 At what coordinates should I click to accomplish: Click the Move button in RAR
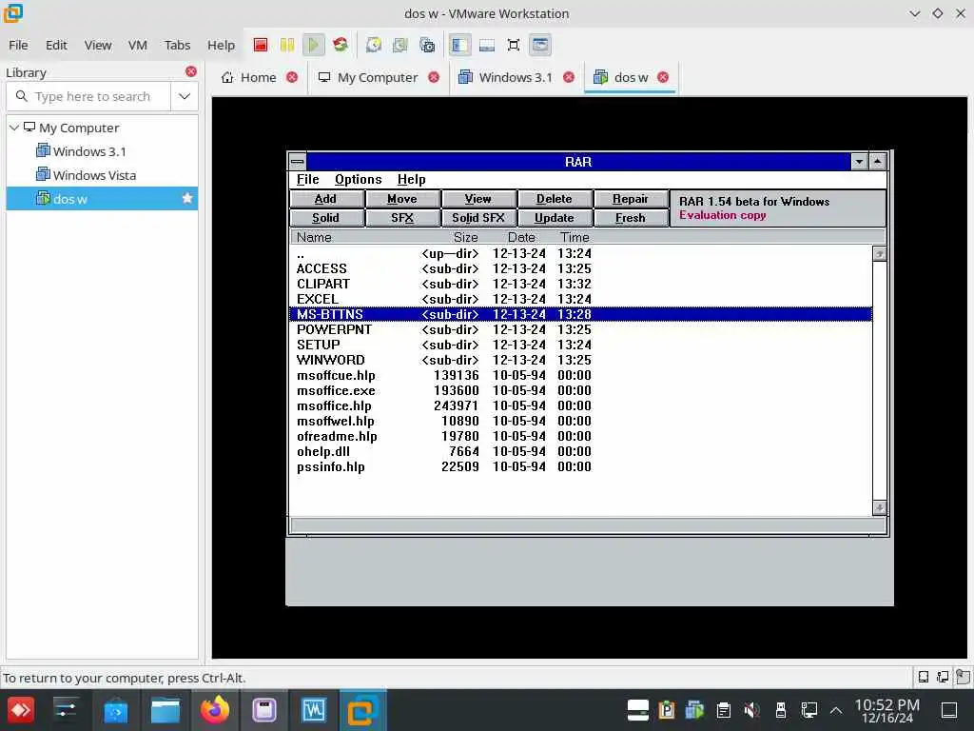click(402, 199)
